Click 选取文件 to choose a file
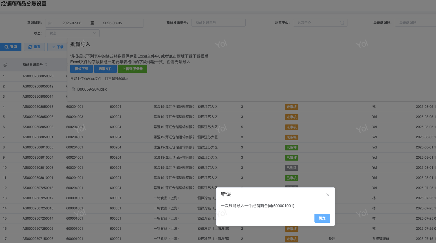The width and height of the screenshot is (436, 243). tap(105, 69)
